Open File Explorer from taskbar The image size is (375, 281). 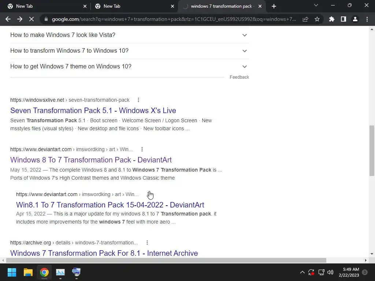point(28,272)
